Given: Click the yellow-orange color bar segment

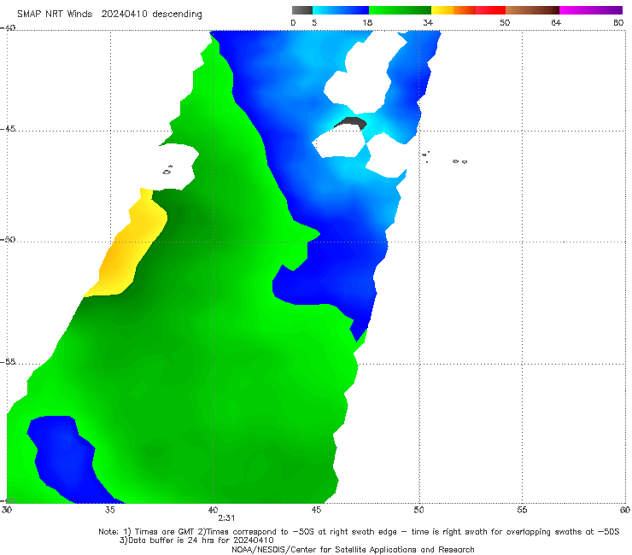Looking at the screenshot, I should [x=454, y=10].
